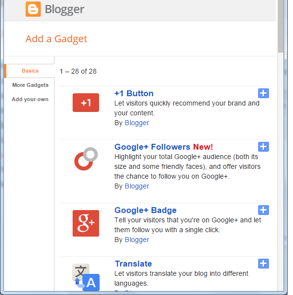293x295 pixels.
Task: Click Blogger author link under +1 Button
Action: 137,123
